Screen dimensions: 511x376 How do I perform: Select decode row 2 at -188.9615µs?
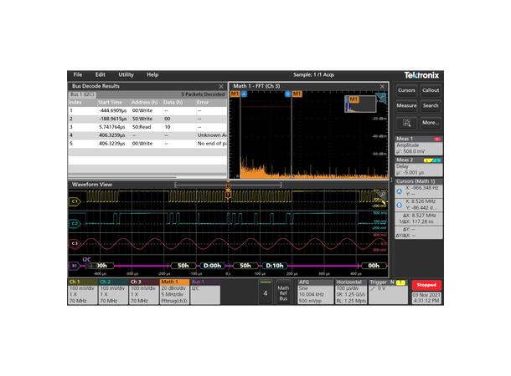[147, 119]
